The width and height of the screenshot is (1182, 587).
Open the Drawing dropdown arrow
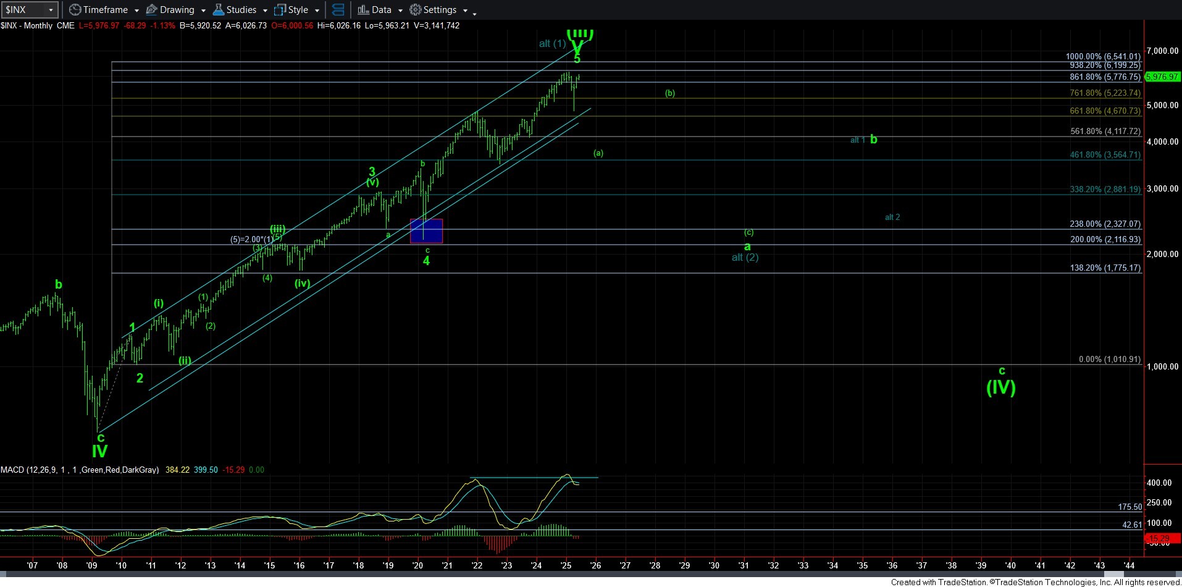click(x=203, y=11)
